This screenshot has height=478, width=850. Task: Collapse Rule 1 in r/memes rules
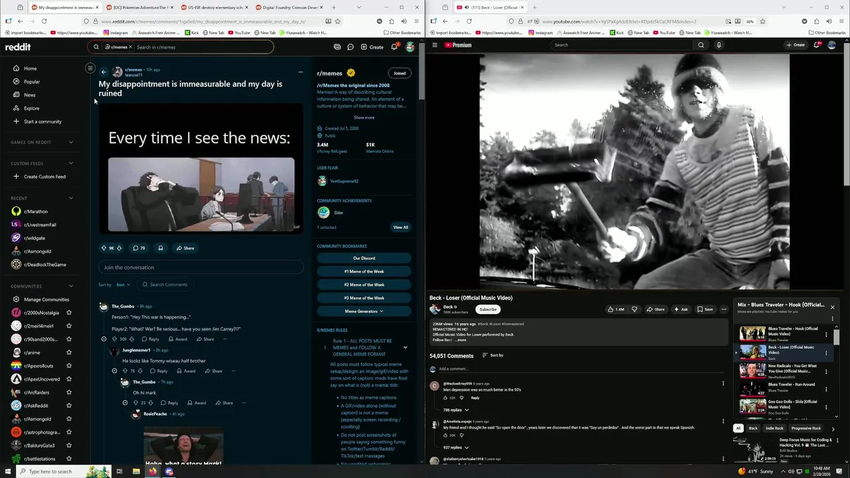(x=405, y=347)
